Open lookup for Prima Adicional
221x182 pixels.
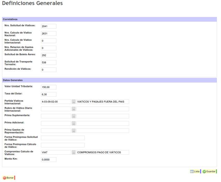(74, 124)
